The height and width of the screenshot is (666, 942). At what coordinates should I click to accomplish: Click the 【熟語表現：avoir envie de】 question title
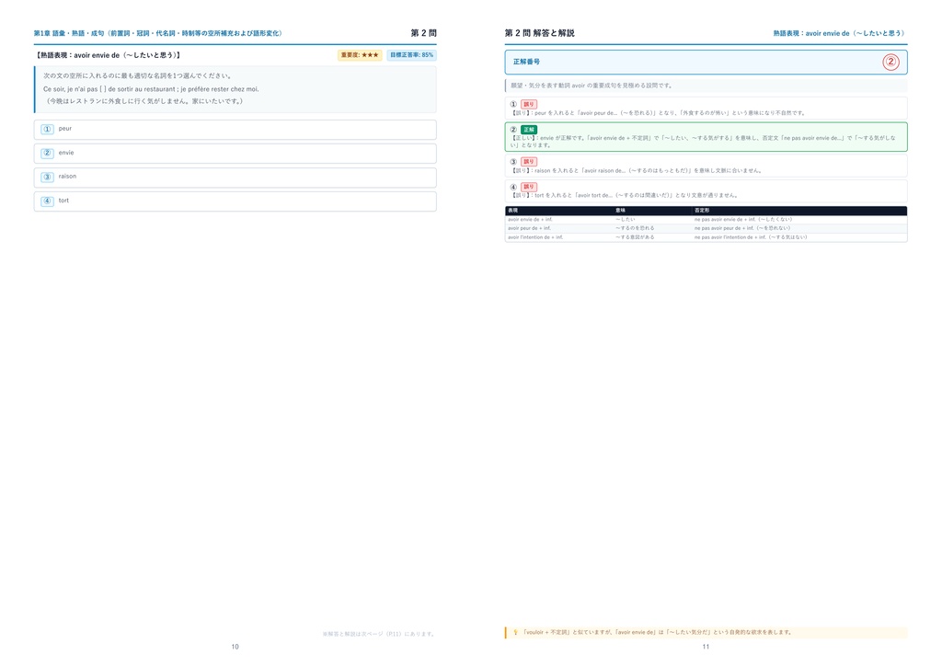109,55
